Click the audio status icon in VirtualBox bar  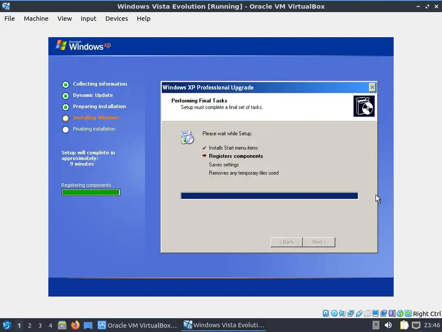coord(342,313)
